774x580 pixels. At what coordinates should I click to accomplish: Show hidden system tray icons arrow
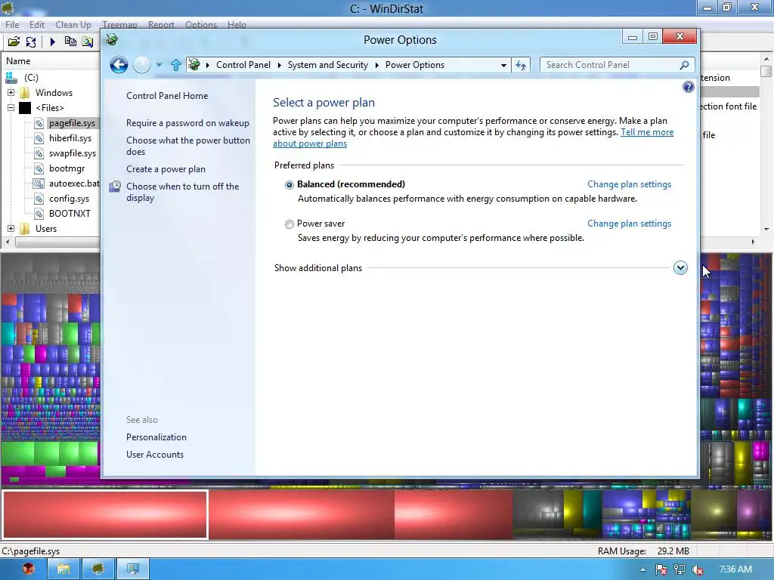642,569
